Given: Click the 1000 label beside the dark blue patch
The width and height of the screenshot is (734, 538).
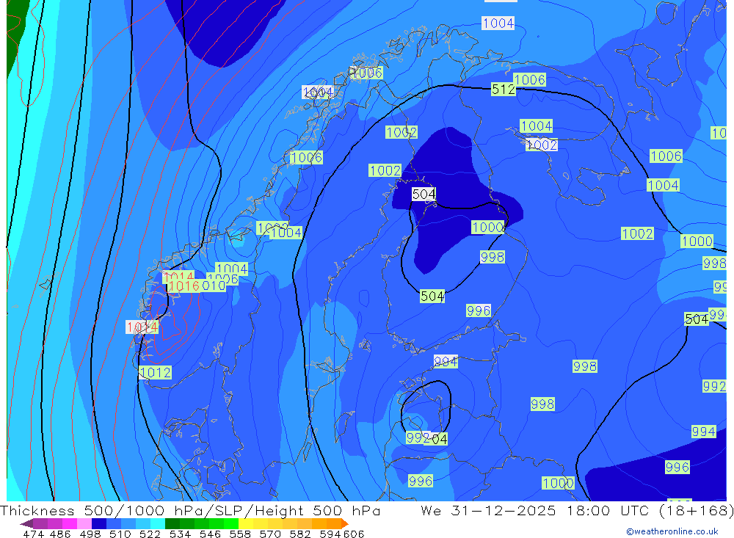Looking at the screenshot, I should coord(488,228).
